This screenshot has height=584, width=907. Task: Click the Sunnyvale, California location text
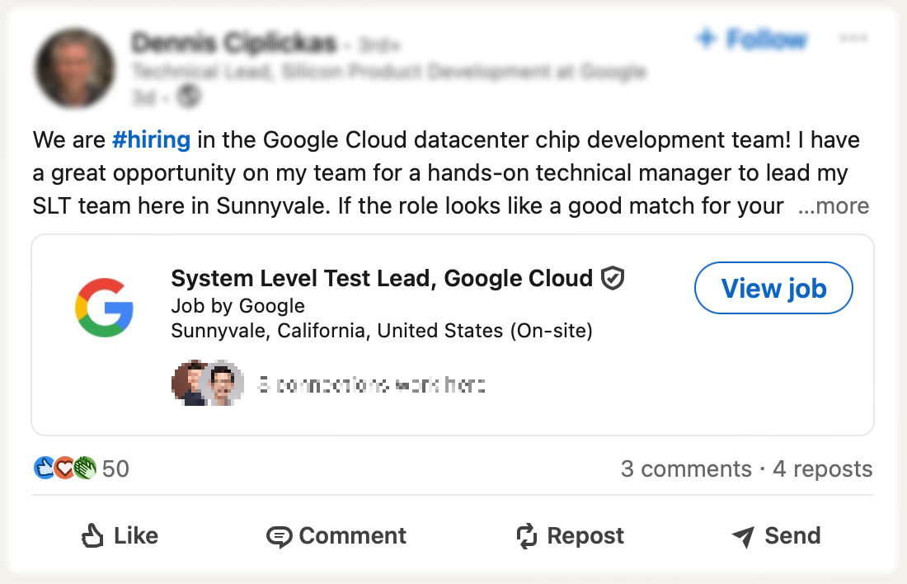[382, 331]
